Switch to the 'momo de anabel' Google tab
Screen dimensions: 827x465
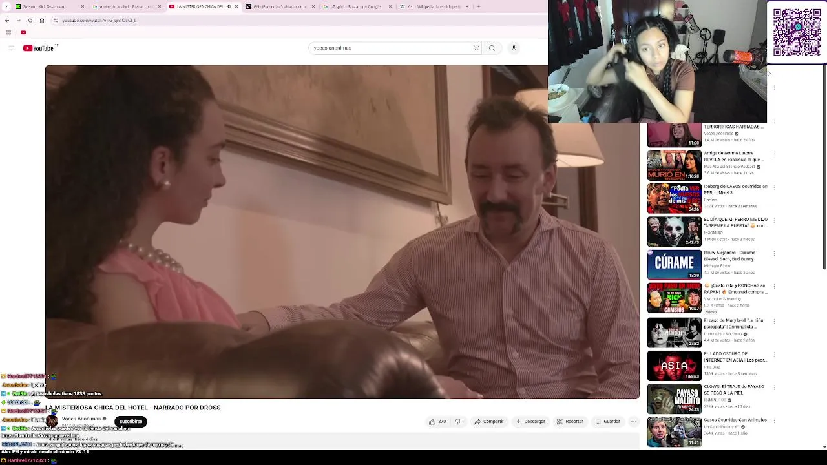[127, 6]
